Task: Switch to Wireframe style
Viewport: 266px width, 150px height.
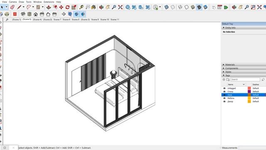Action: click(x=180, y=7)
